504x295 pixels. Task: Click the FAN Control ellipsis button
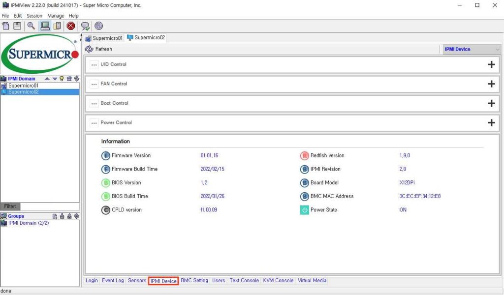point(94,84)
